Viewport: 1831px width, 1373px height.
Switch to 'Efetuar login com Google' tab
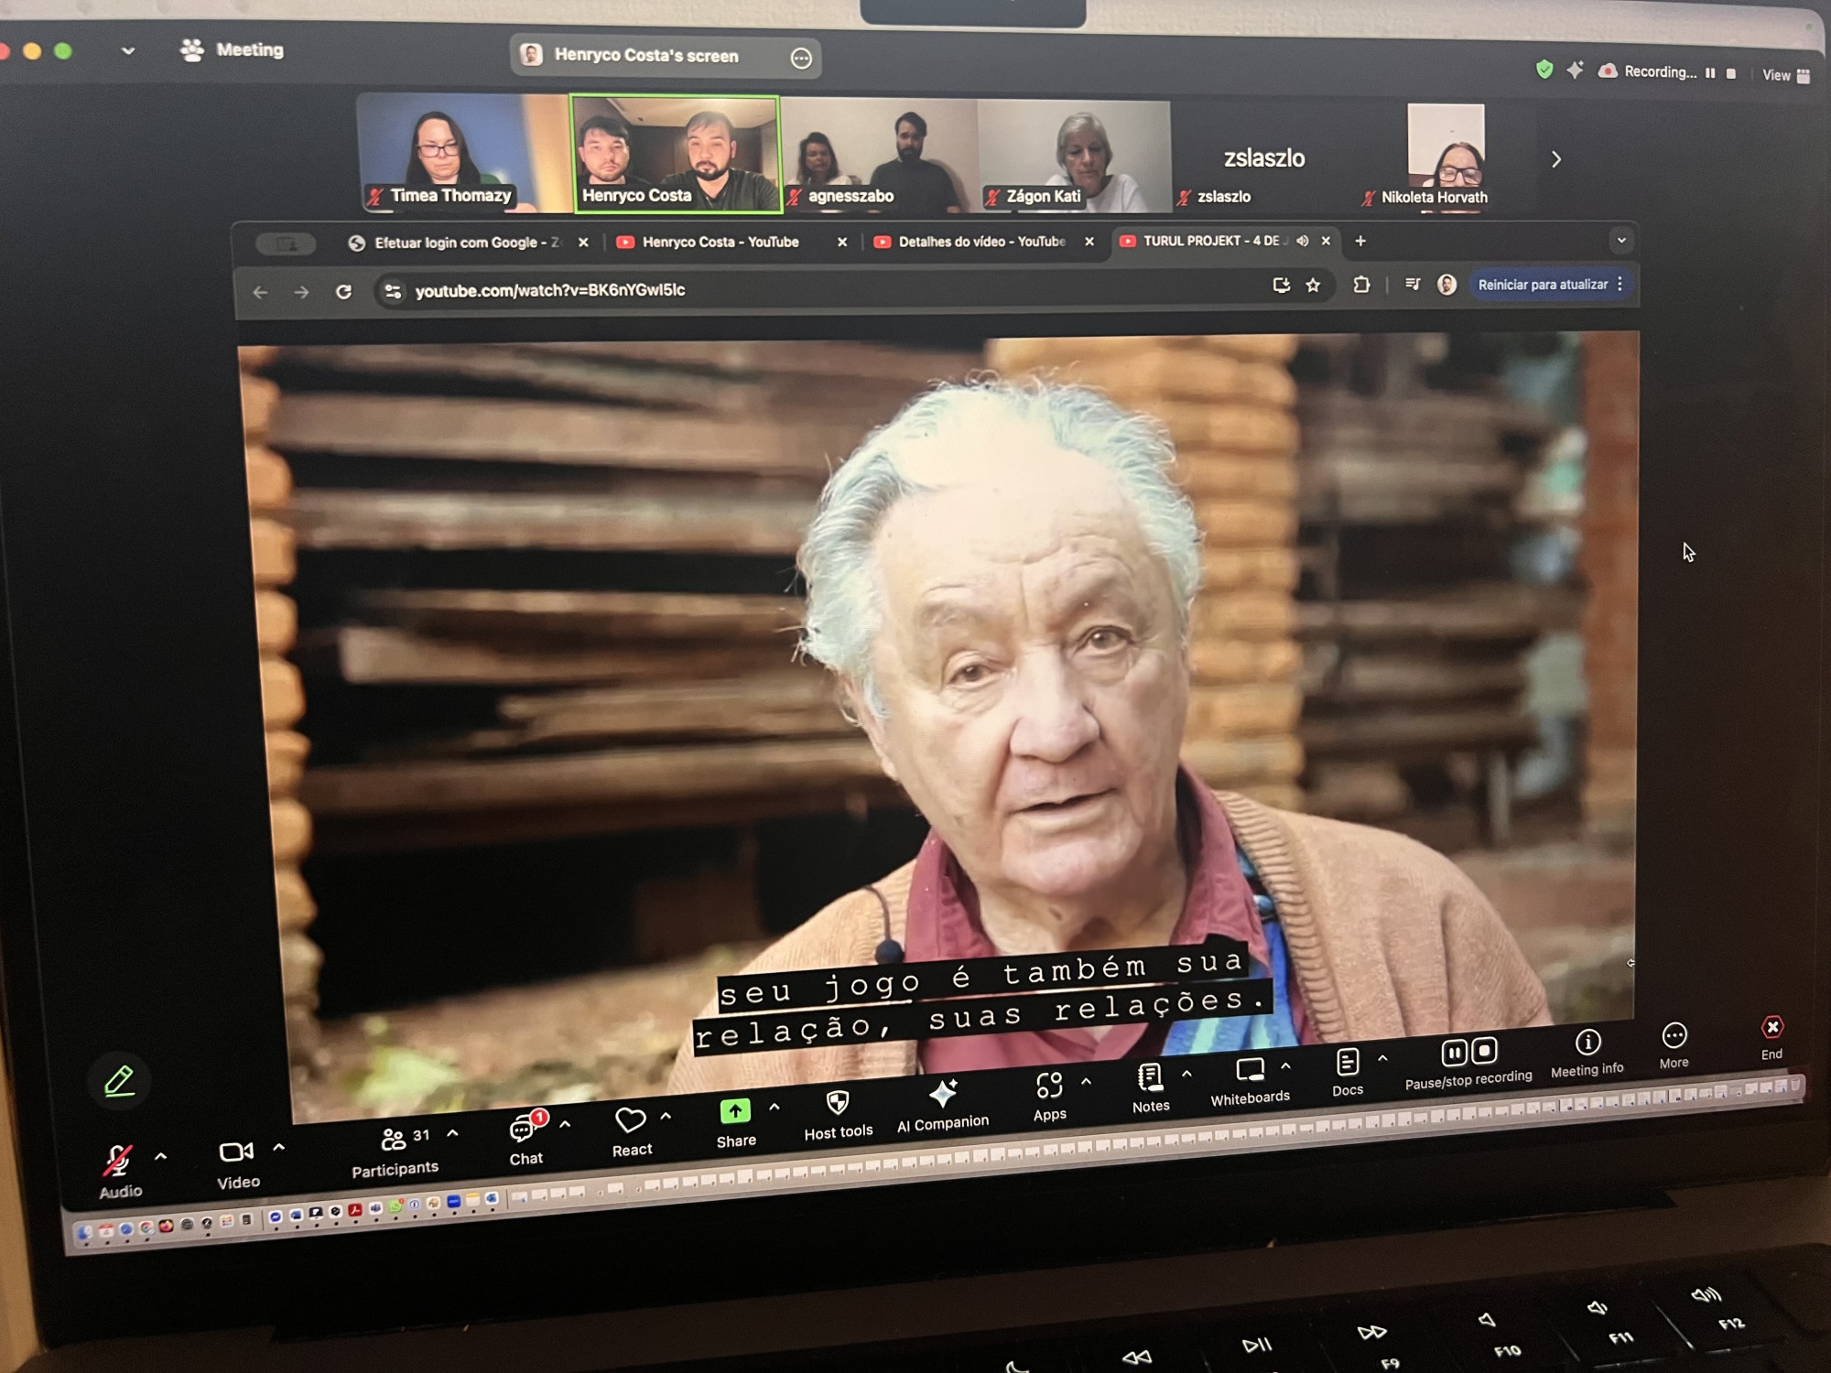[x=467, y=243]
